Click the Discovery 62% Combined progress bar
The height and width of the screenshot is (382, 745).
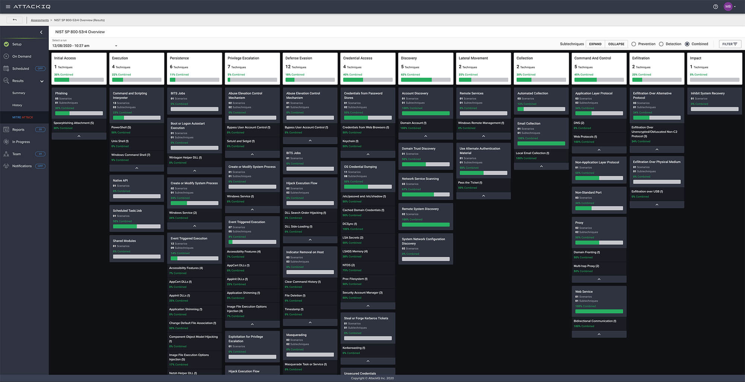coord(425,80)
